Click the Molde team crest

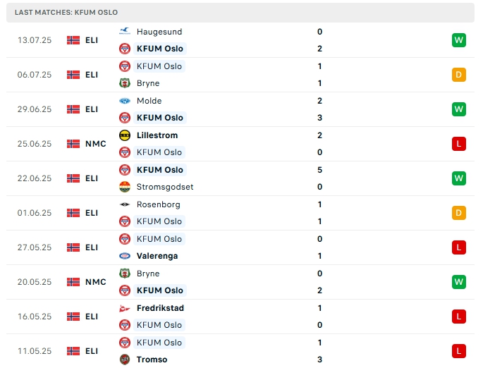point(125,101)
